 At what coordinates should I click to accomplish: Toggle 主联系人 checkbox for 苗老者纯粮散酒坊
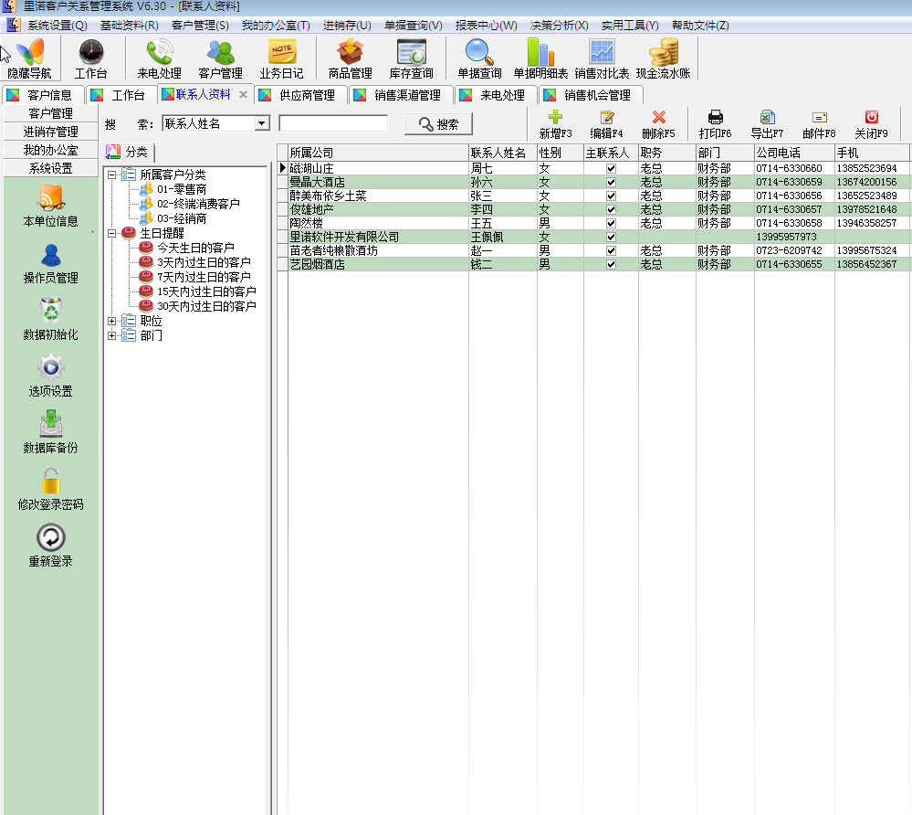pos(611,250)
